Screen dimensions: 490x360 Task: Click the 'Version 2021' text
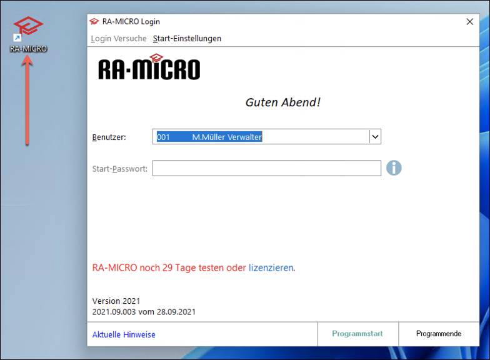click(x=116, y=301)
